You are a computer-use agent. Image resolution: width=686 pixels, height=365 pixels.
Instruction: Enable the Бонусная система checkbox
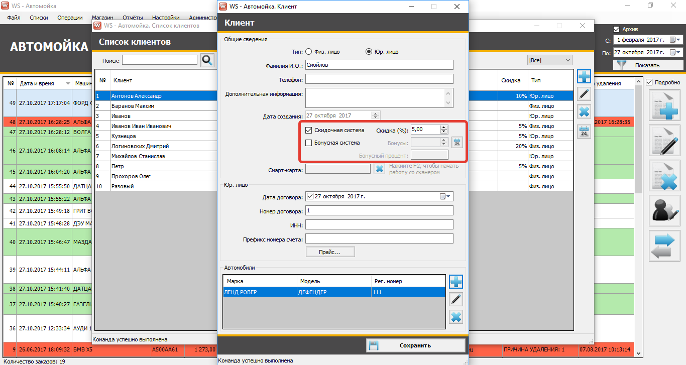[x=309, y=143]
